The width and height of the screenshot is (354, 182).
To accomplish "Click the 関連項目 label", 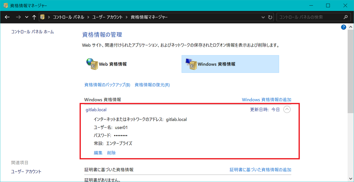I will 20,163.
